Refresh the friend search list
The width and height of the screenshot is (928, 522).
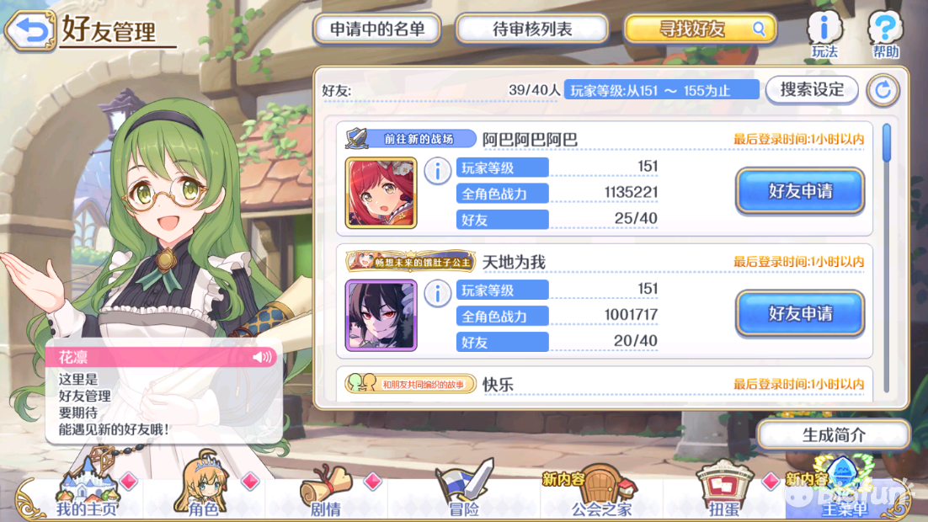(883, 90)
